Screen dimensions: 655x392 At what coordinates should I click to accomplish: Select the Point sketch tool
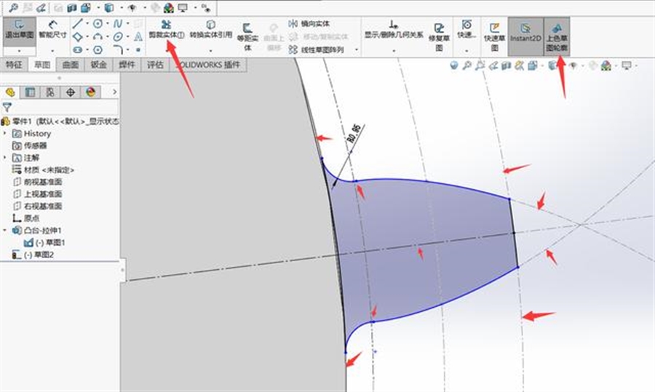138,49
